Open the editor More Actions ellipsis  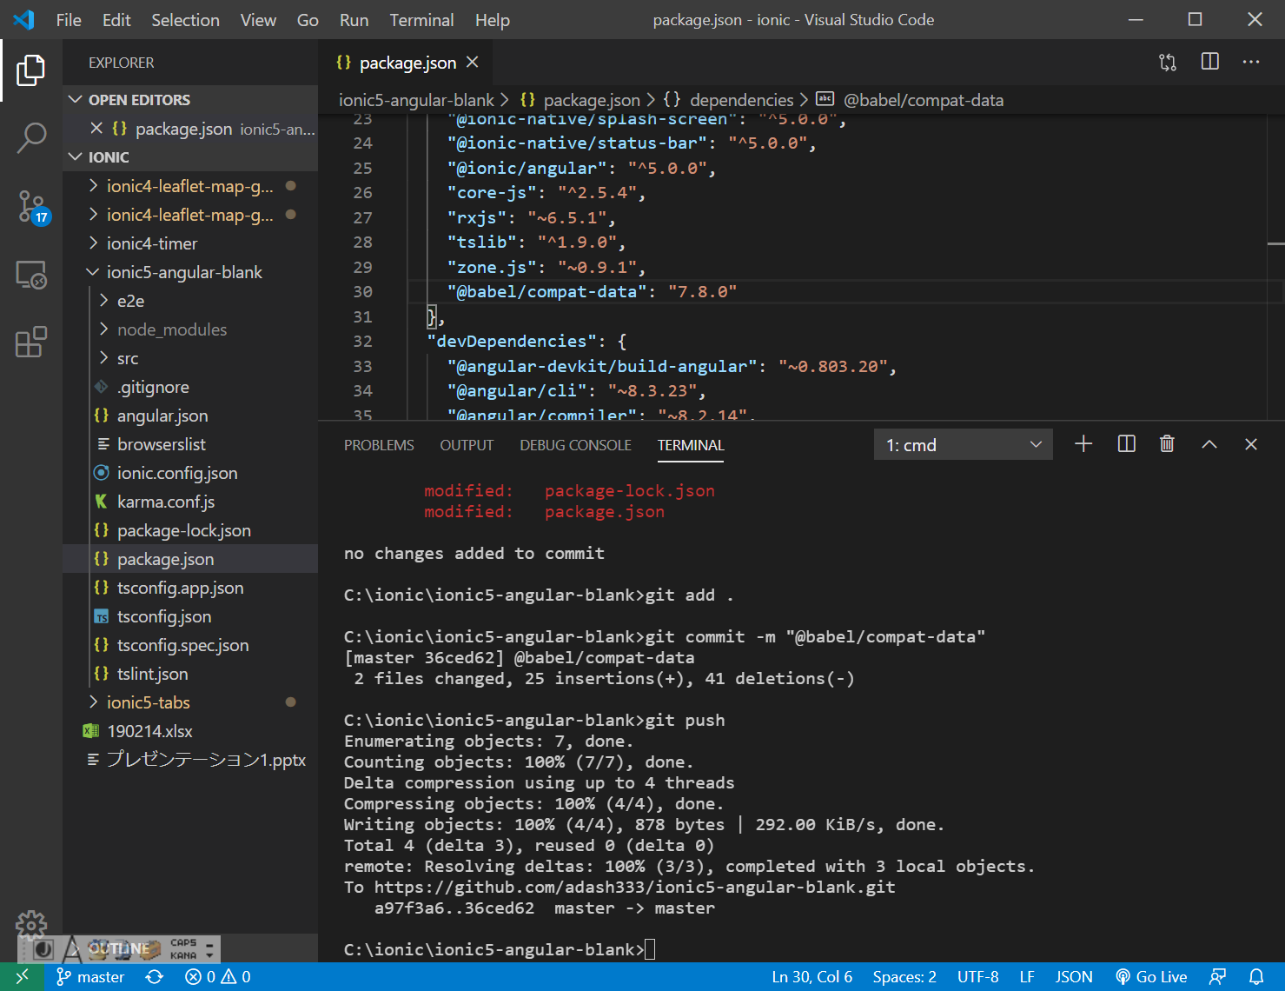click(1251, 62)
